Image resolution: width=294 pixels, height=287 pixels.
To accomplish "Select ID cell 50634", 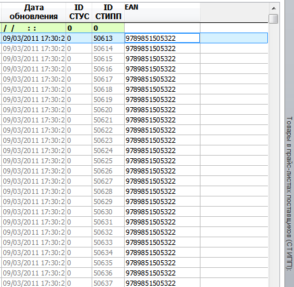I will point(108,253).
